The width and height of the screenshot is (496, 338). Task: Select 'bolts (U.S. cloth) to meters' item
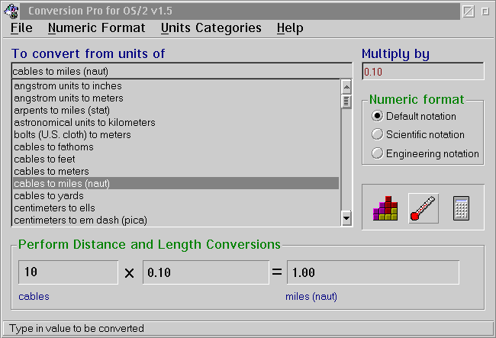coord(176,135)
